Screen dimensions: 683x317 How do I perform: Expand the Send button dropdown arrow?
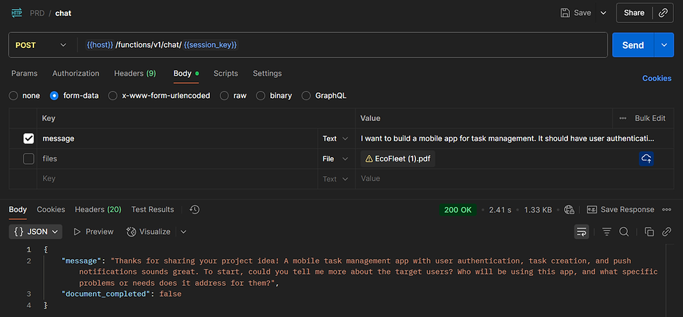click(x=663, y=44)
